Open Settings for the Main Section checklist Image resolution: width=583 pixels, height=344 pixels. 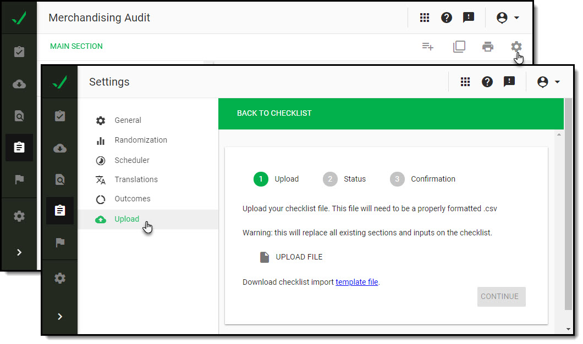[x=517, y=47]
